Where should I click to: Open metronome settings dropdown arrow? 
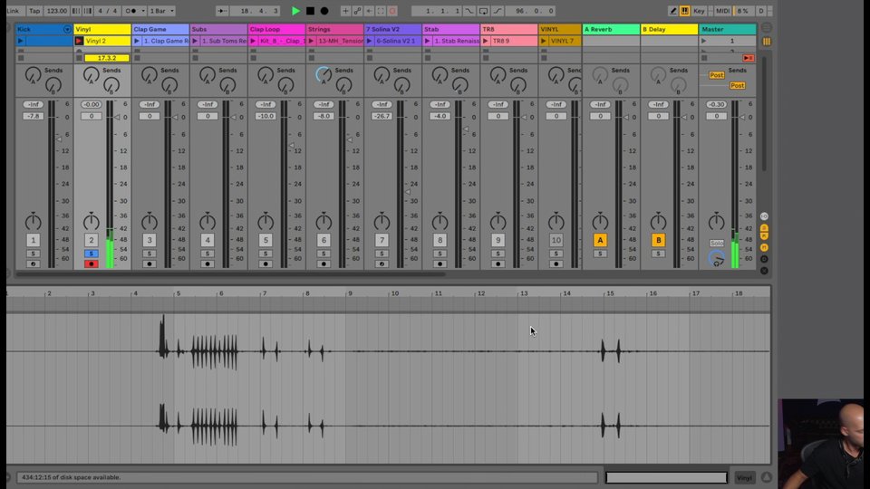point(142,11)
